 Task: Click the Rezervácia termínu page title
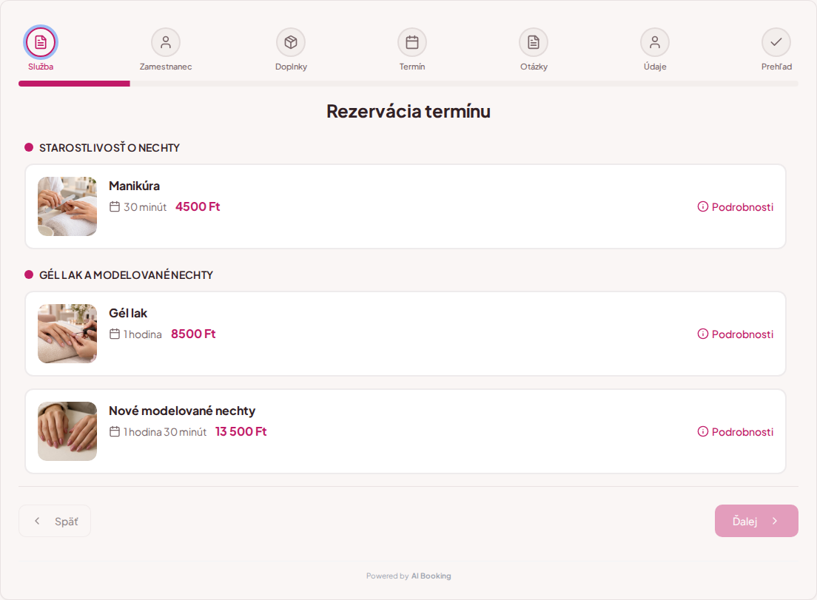408,112
